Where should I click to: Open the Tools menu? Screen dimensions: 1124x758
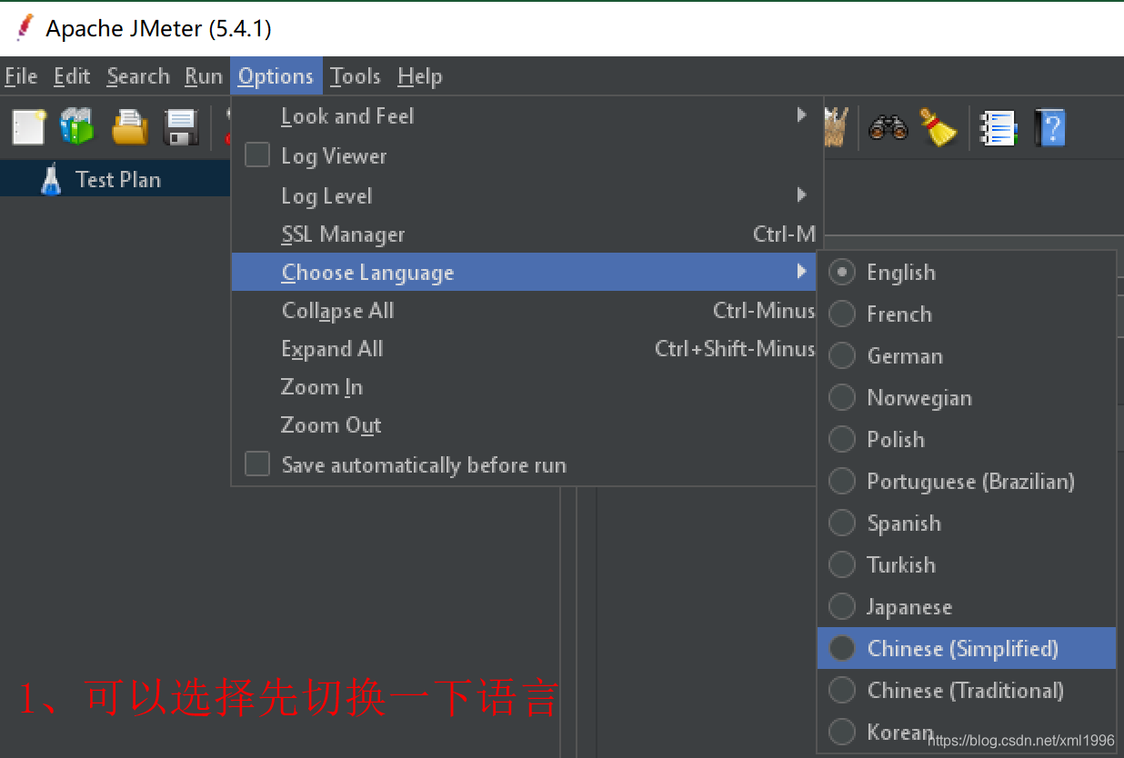pos(356,76)
